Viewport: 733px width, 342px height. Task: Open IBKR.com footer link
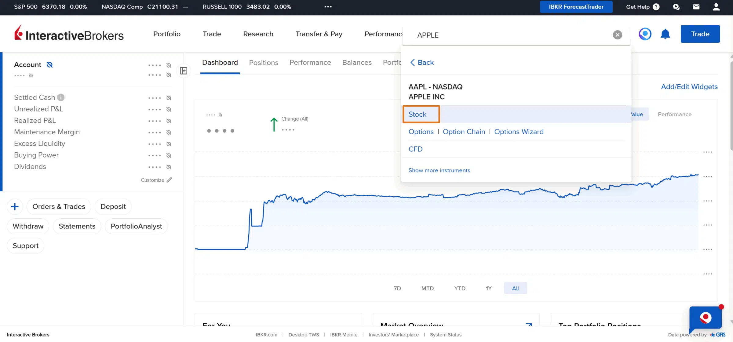tap(266, 335)
